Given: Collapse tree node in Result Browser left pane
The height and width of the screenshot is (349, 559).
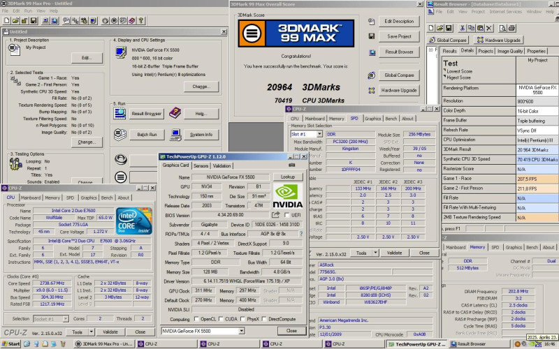Looking at the screenshot, I should coord(430,50).
